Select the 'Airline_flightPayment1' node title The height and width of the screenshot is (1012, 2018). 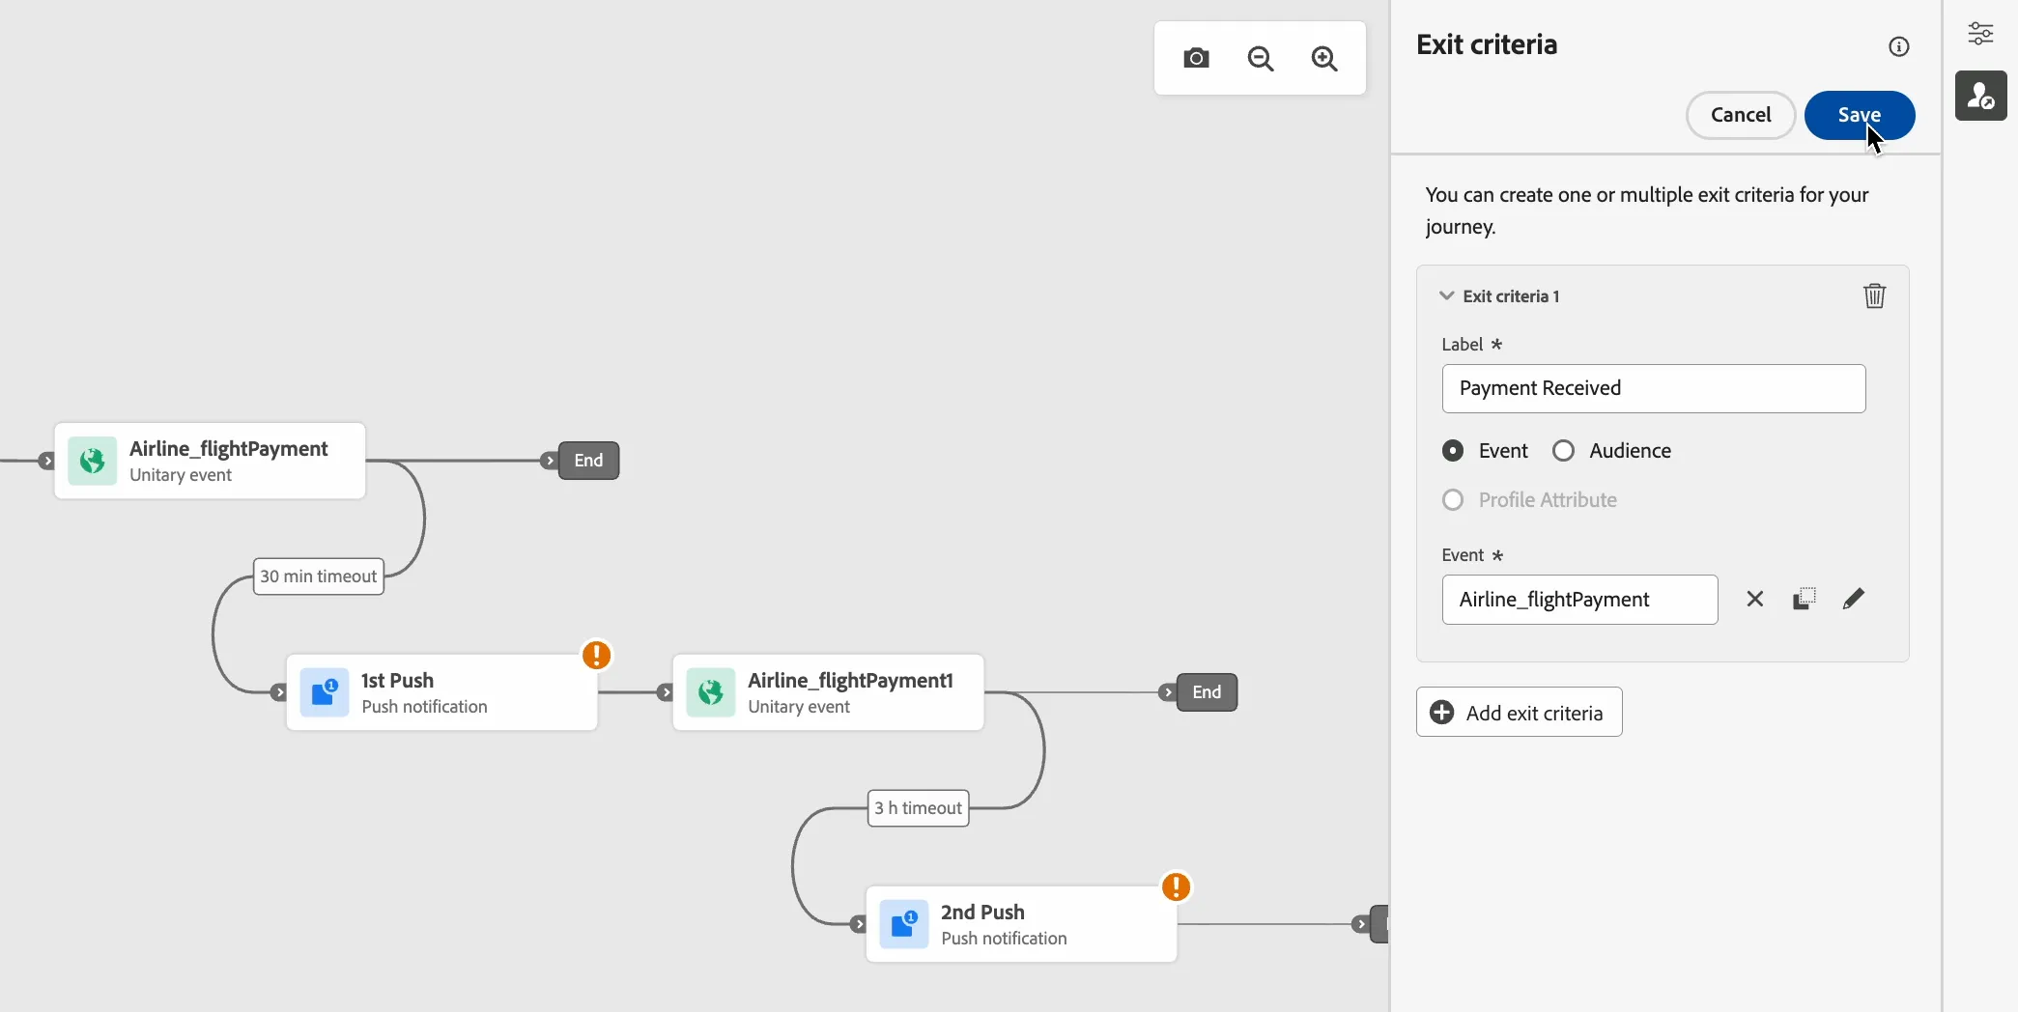[850, 680]
